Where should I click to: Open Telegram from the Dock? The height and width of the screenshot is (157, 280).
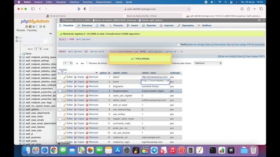coord(154,150)
